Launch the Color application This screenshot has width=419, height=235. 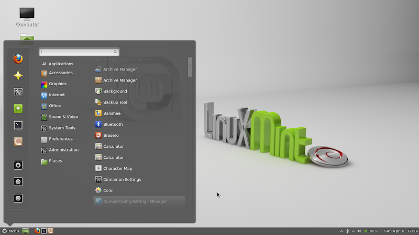(x=139, y=190)
